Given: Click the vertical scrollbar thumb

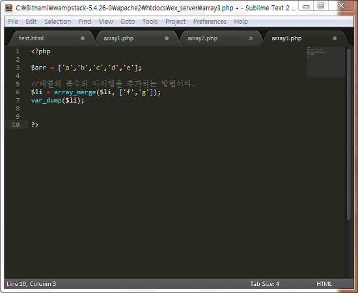Looking at the screenshot, I should coord(349,134).
